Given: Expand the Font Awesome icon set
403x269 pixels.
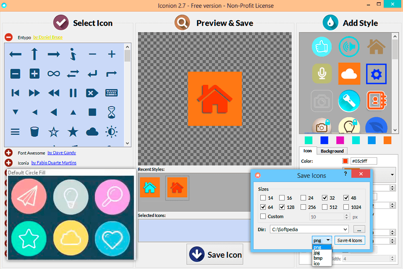Looking at the screenshot, I should 8,153.
